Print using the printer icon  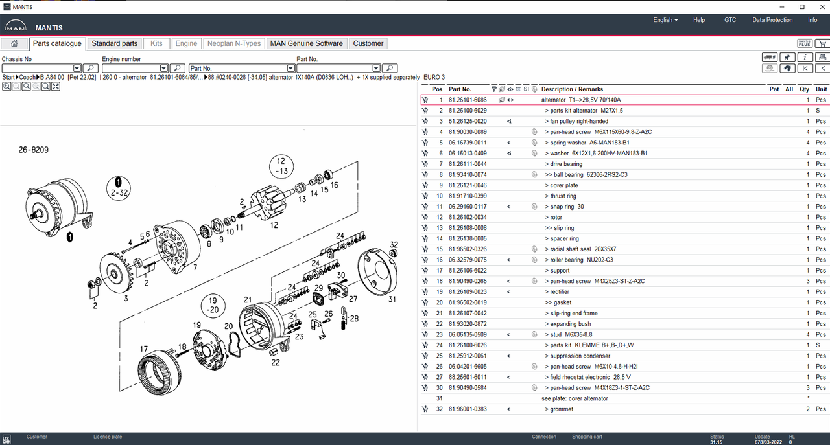(x=822, y=57)
